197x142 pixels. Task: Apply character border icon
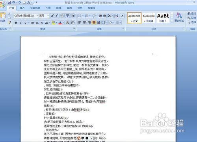click(73, 16)
